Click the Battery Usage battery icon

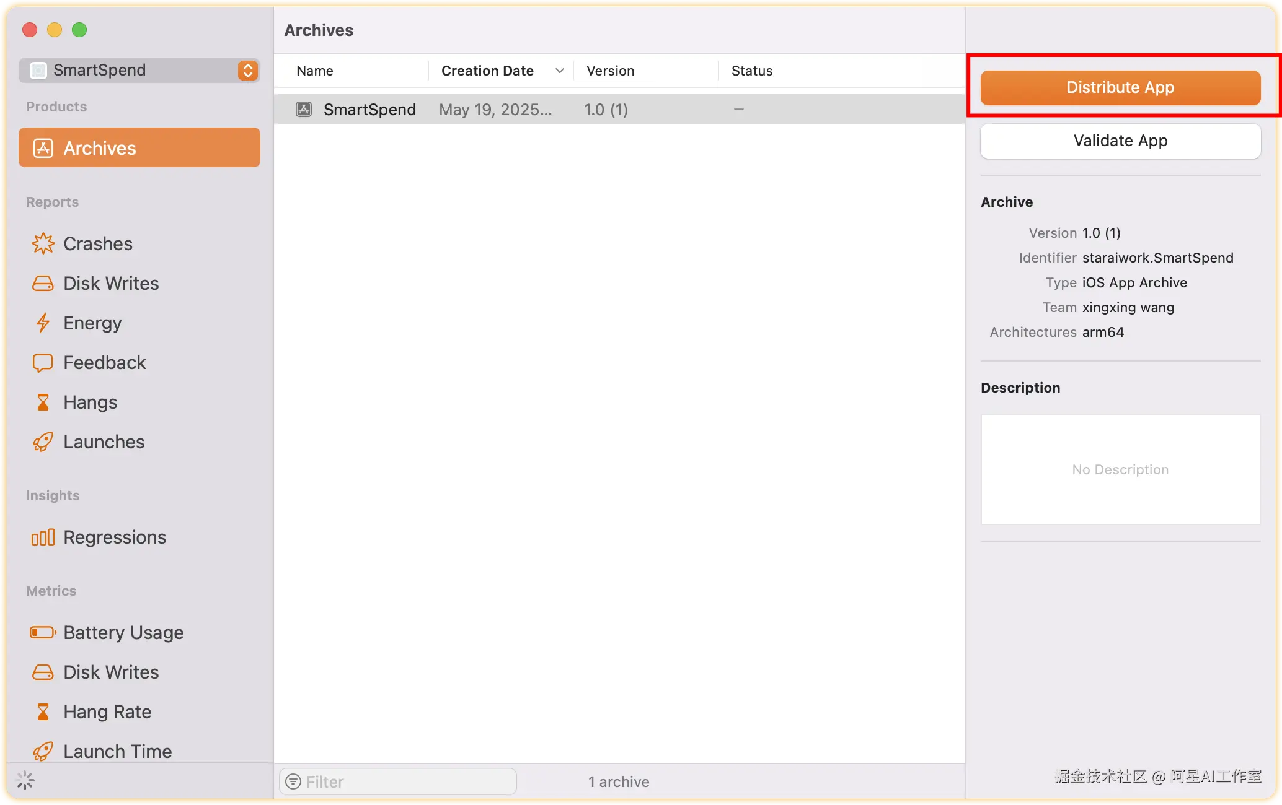(43, 632)
